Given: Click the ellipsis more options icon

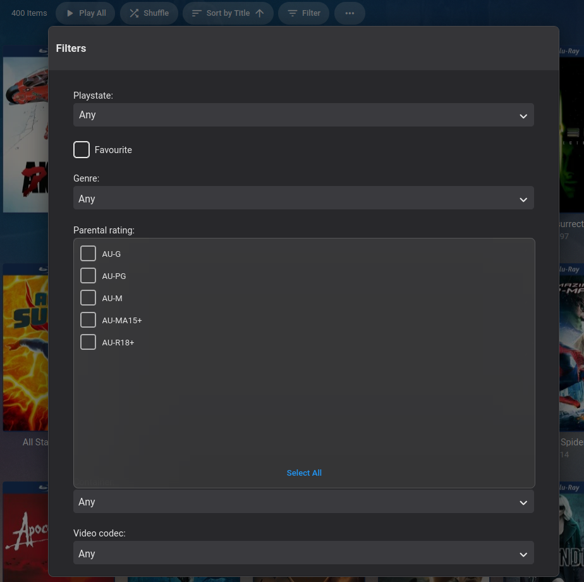Looking at the screenshot, I should click(x=350, y=13).
